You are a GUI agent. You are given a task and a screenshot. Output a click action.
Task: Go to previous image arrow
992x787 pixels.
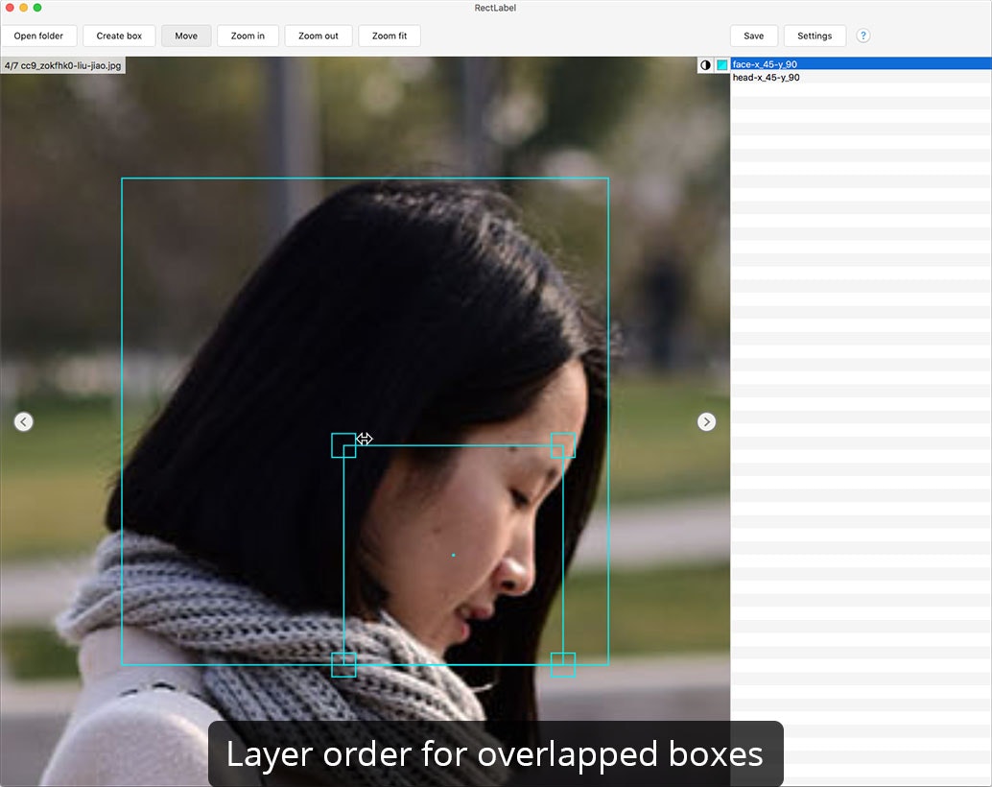[23, 421]
